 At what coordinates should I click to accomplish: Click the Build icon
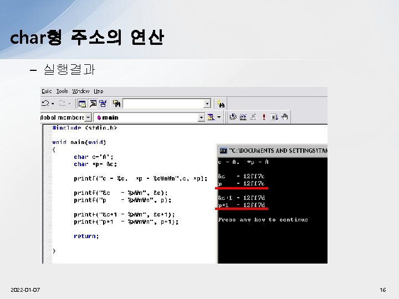pyautogui.click(x=243, y=117)
